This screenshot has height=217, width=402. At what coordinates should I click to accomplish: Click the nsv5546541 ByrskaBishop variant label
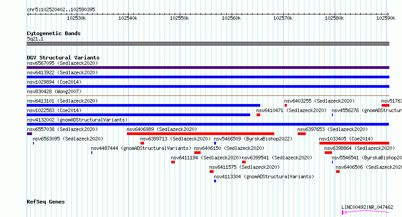[367, 158]
